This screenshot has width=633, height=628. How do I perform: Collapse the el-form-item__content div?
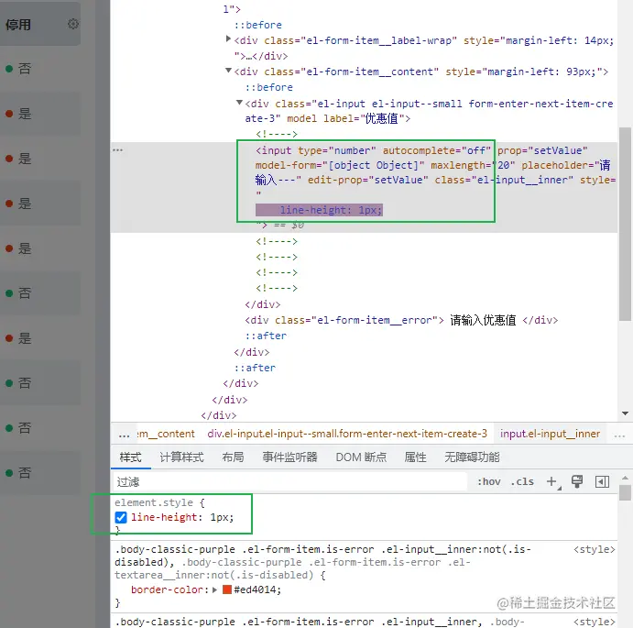click(228, 71)
